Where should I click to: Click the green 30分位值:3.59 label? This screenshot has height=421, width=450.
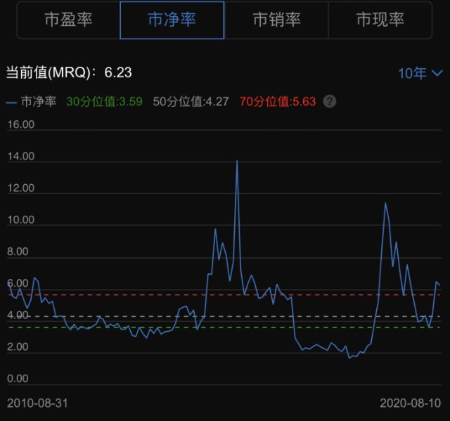pos(105,101)
